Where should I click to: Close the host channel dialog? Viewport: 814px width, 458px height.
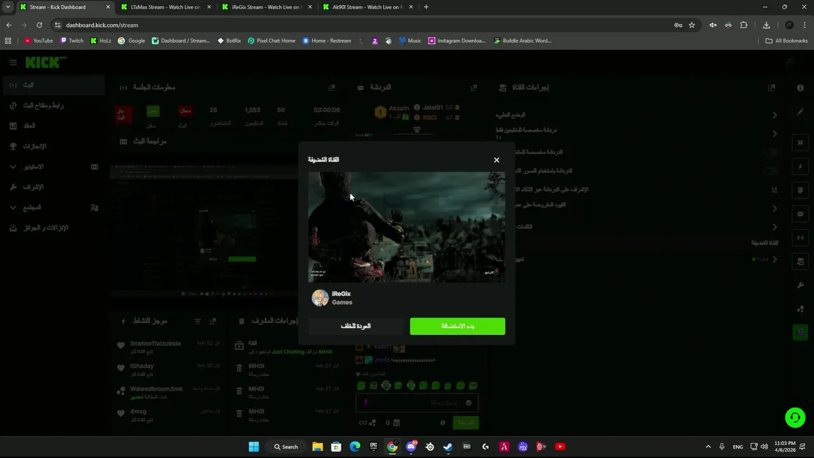coord(497,160)
